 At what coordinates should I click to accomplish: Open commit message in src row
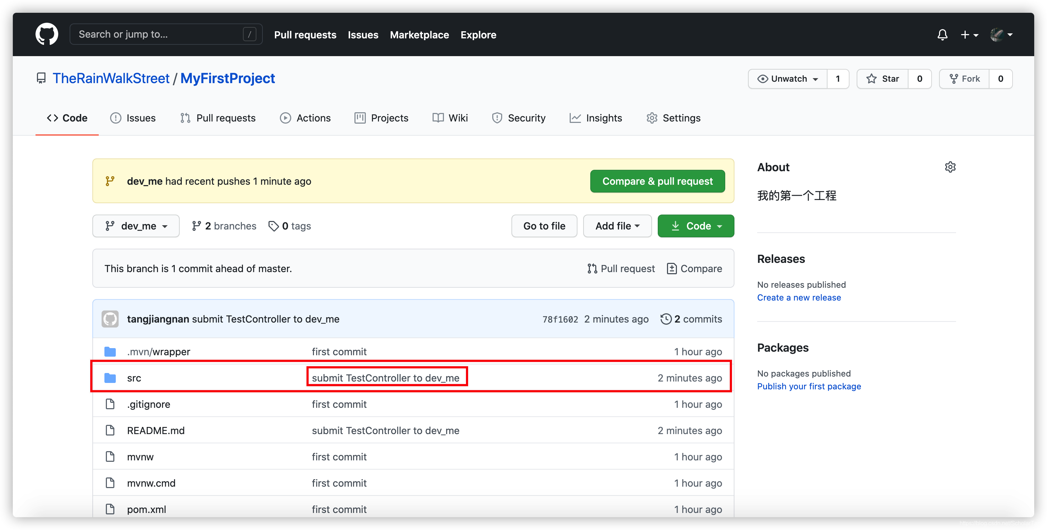point(385,378)
